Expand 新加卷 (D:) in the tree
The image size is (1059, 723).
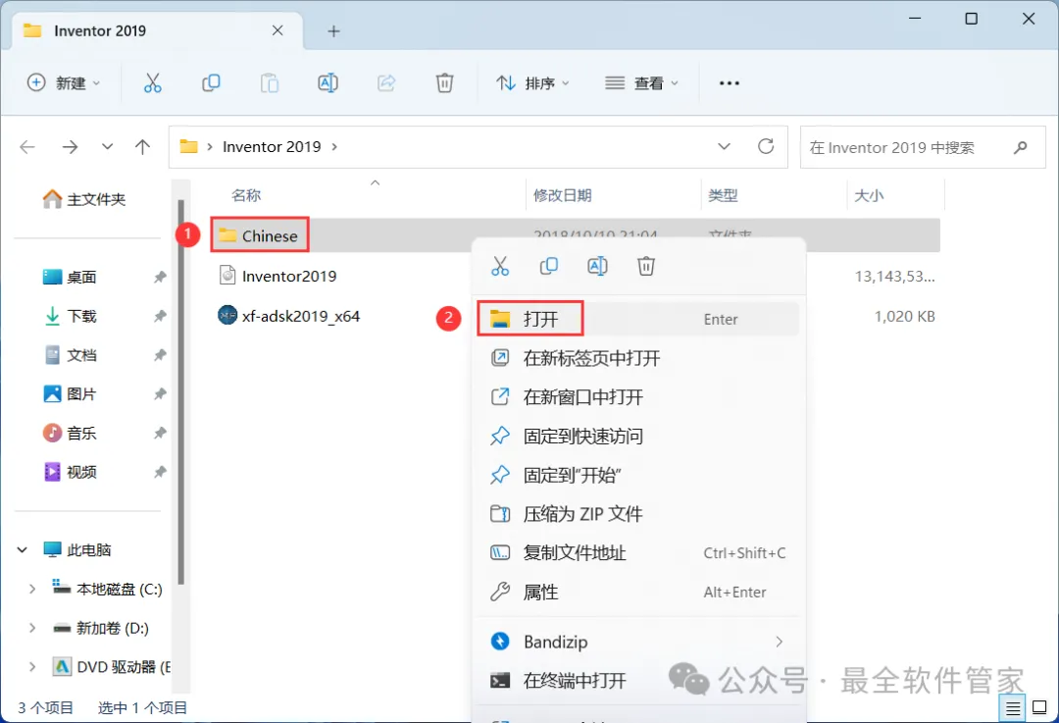click(31, 629)
